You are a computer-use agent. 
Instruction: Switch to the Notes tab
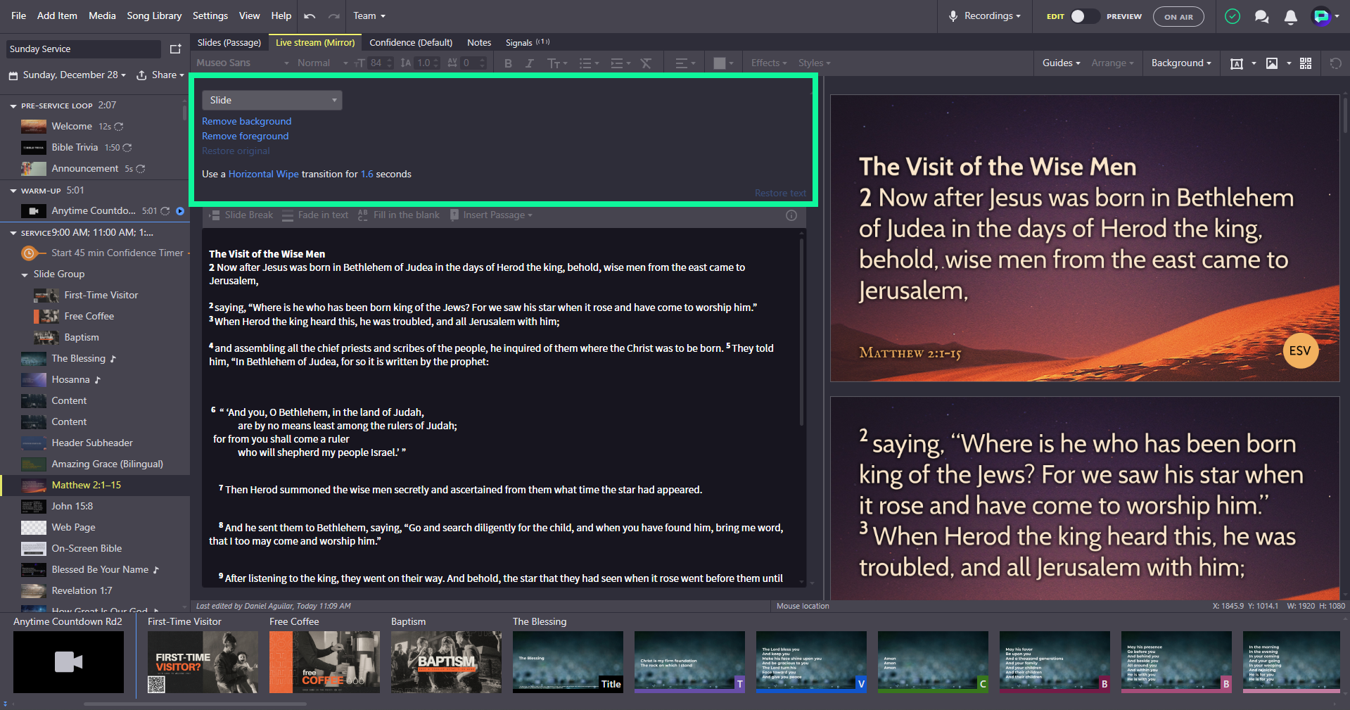tap(479, 43)
